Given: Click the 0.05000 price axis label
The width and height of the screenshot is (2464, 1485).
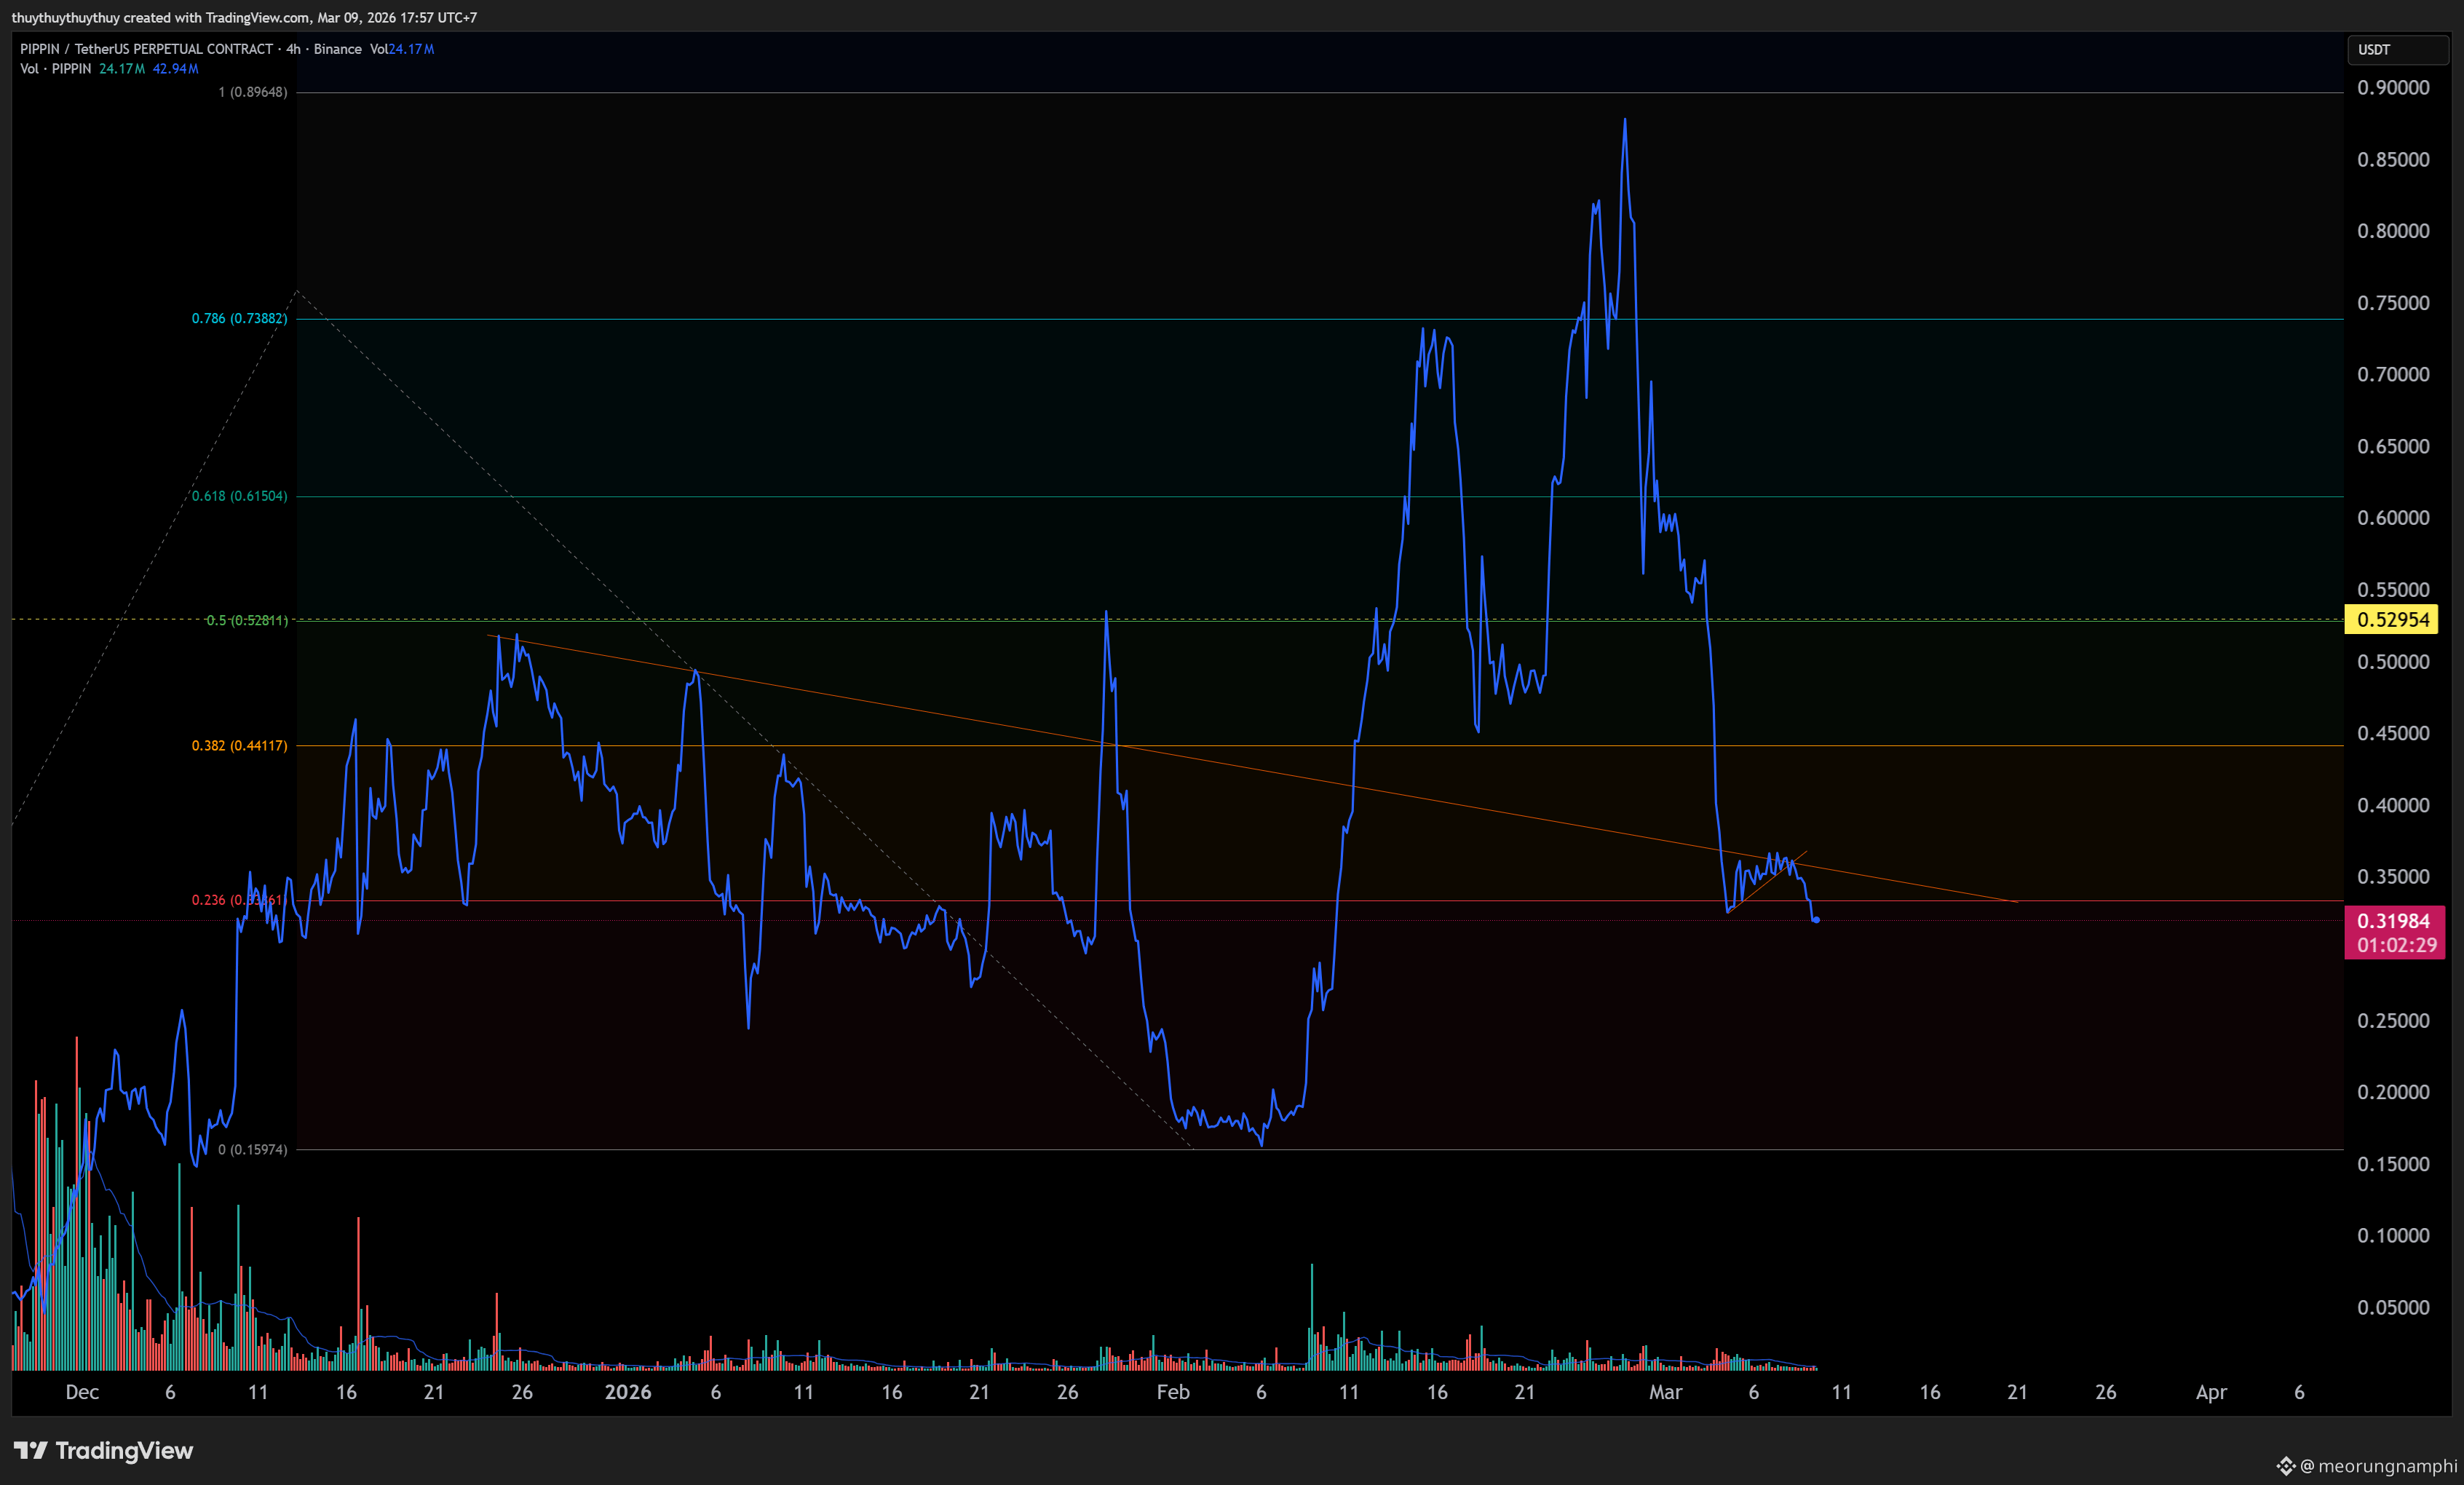Looking at the screenshot, I should (2393, 1308).
